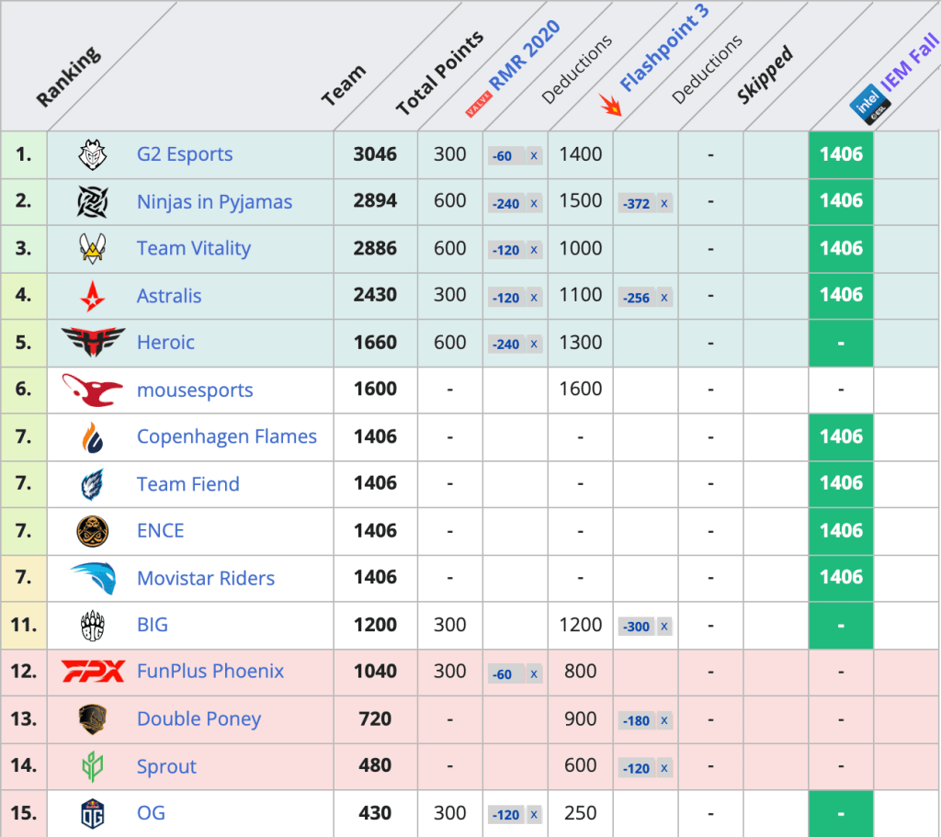
Task: Click the Valve logo beside RMR 2020
Action: 478,105
